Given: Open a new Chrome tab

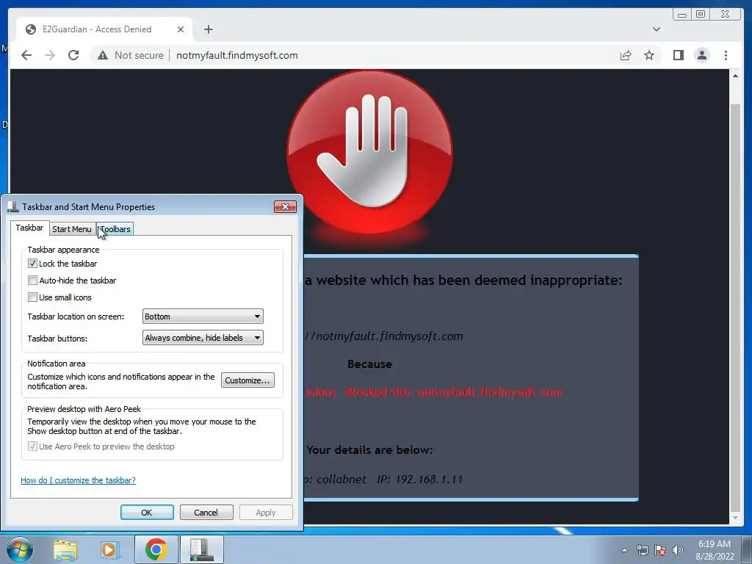Looking at the screenshot, I should click(x=208, y=29).
